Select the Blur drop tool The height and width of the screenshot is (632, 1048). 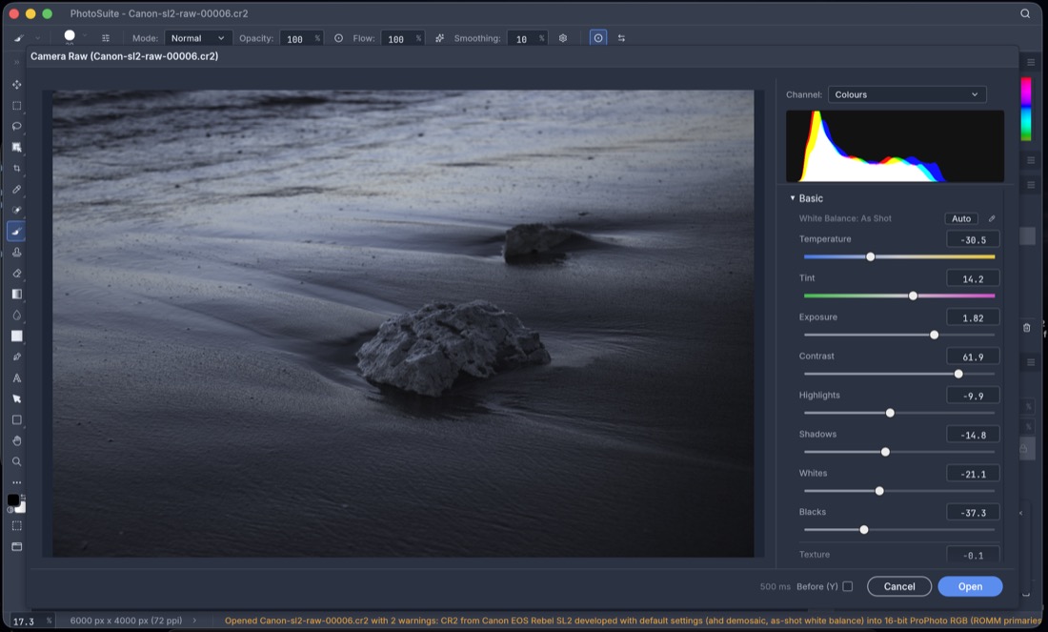coord(17,315)
